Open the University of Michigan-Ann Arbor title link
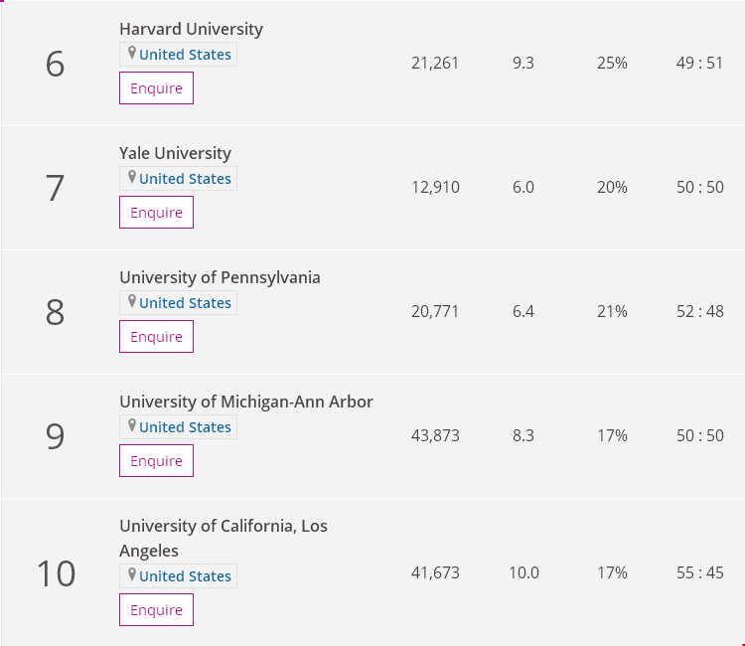Screen dimensions: 745x646 pos(246,402)
